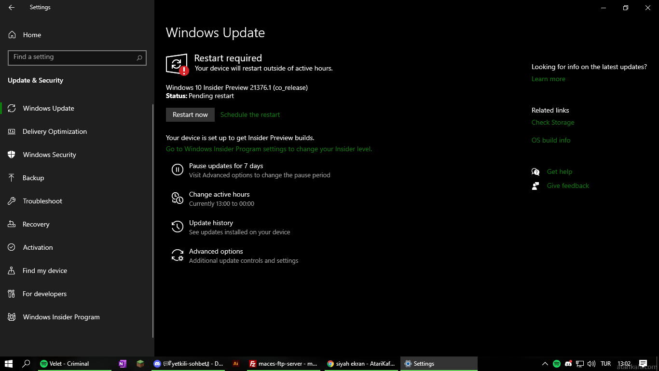
Task: Click the Get help chat bubble icon
Action: 535,171
